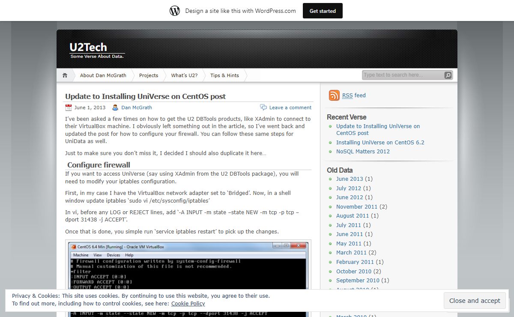
Task: Open September 2010 archive link
Action: click(x=358, y=281)
